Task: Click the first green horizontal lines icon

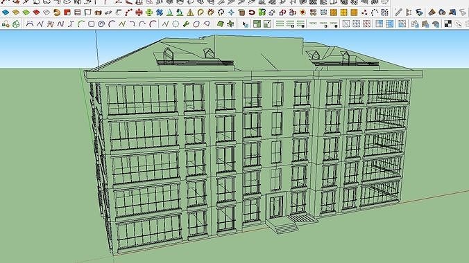Action: 280,24
